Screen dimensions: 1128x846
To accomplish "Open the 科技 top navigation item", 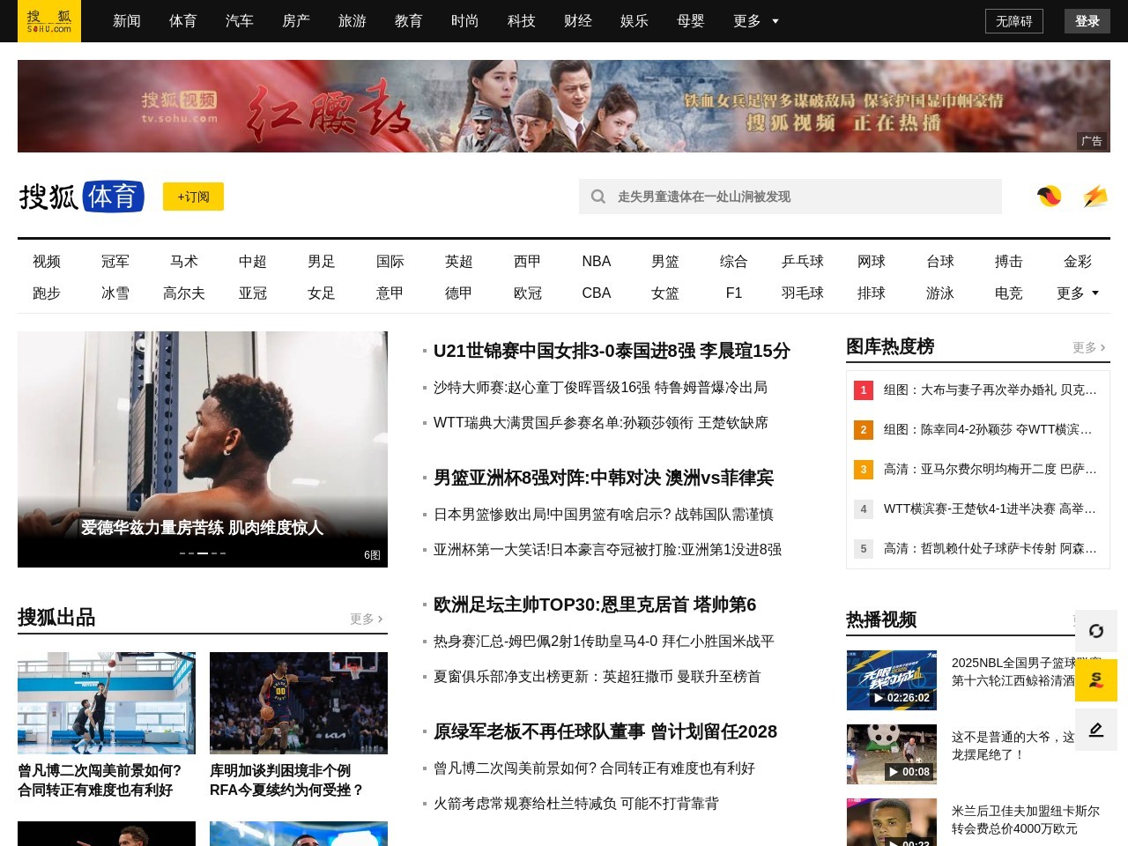I will pos(522,21).
